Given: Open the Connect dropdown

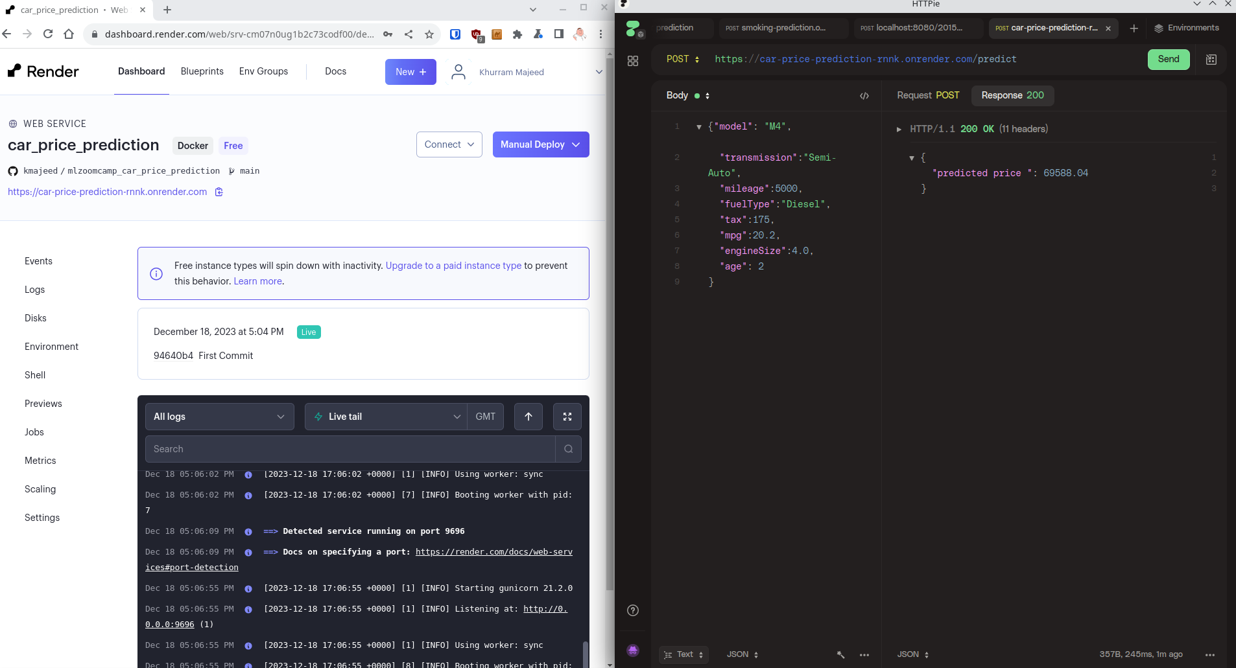Looking at the screenshot, I should click(x=449, y=144).
